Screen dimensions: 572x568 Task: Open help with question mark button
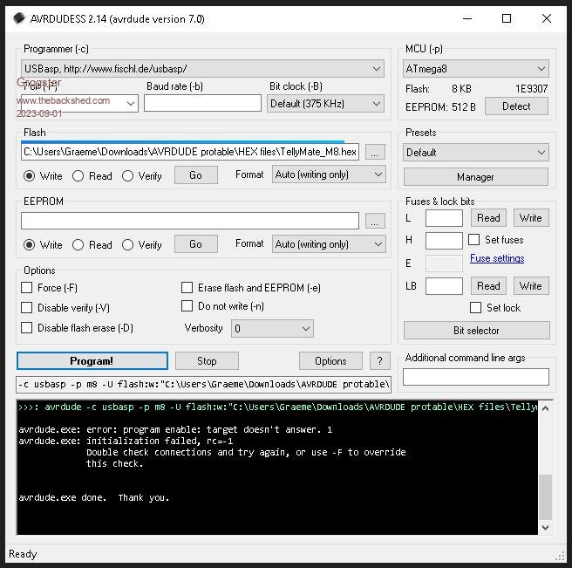pos(379,361)
